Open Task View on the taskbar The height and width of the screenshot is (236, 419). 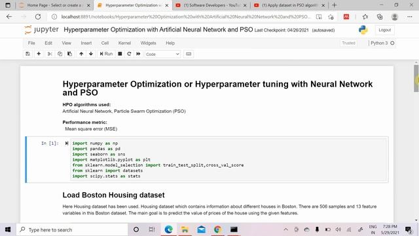point(152,229)
